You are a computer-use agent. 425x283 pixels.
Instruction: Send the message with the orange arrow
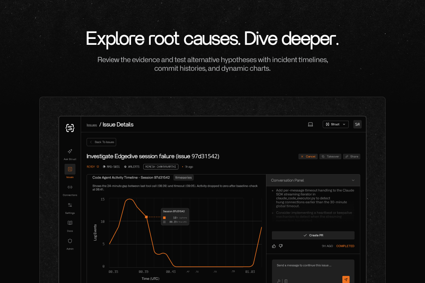(x=346, y=279)
